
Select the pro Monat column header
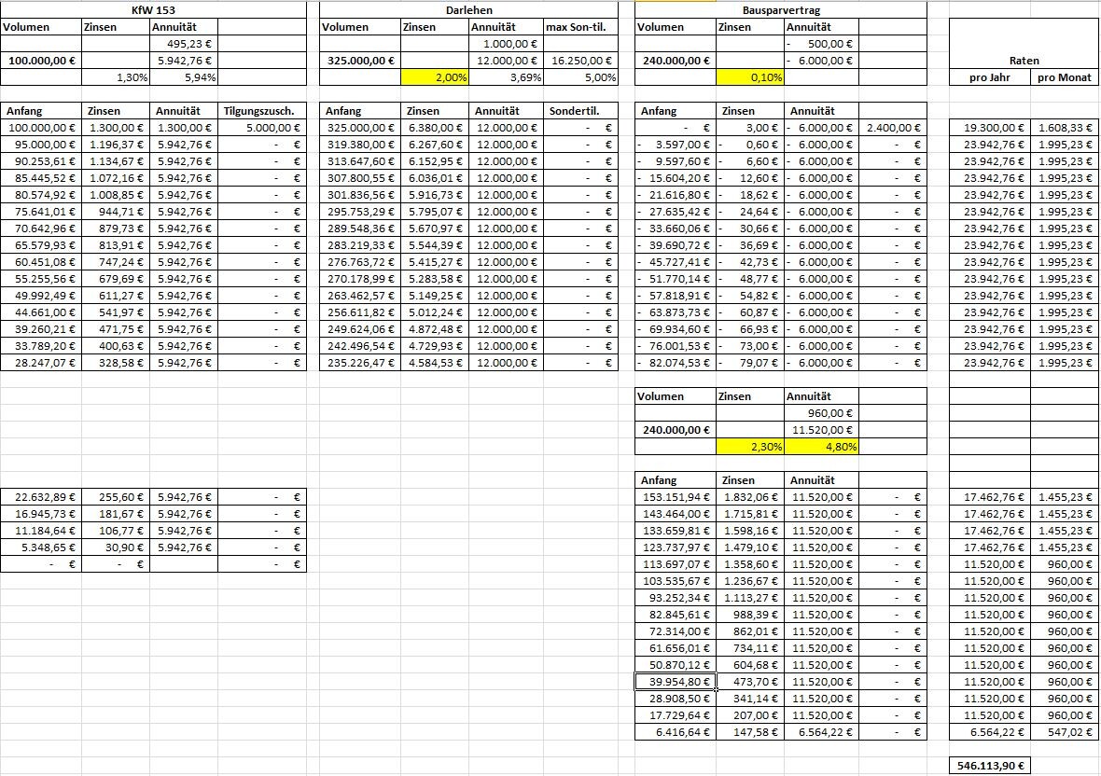(x=1065, y=77)
